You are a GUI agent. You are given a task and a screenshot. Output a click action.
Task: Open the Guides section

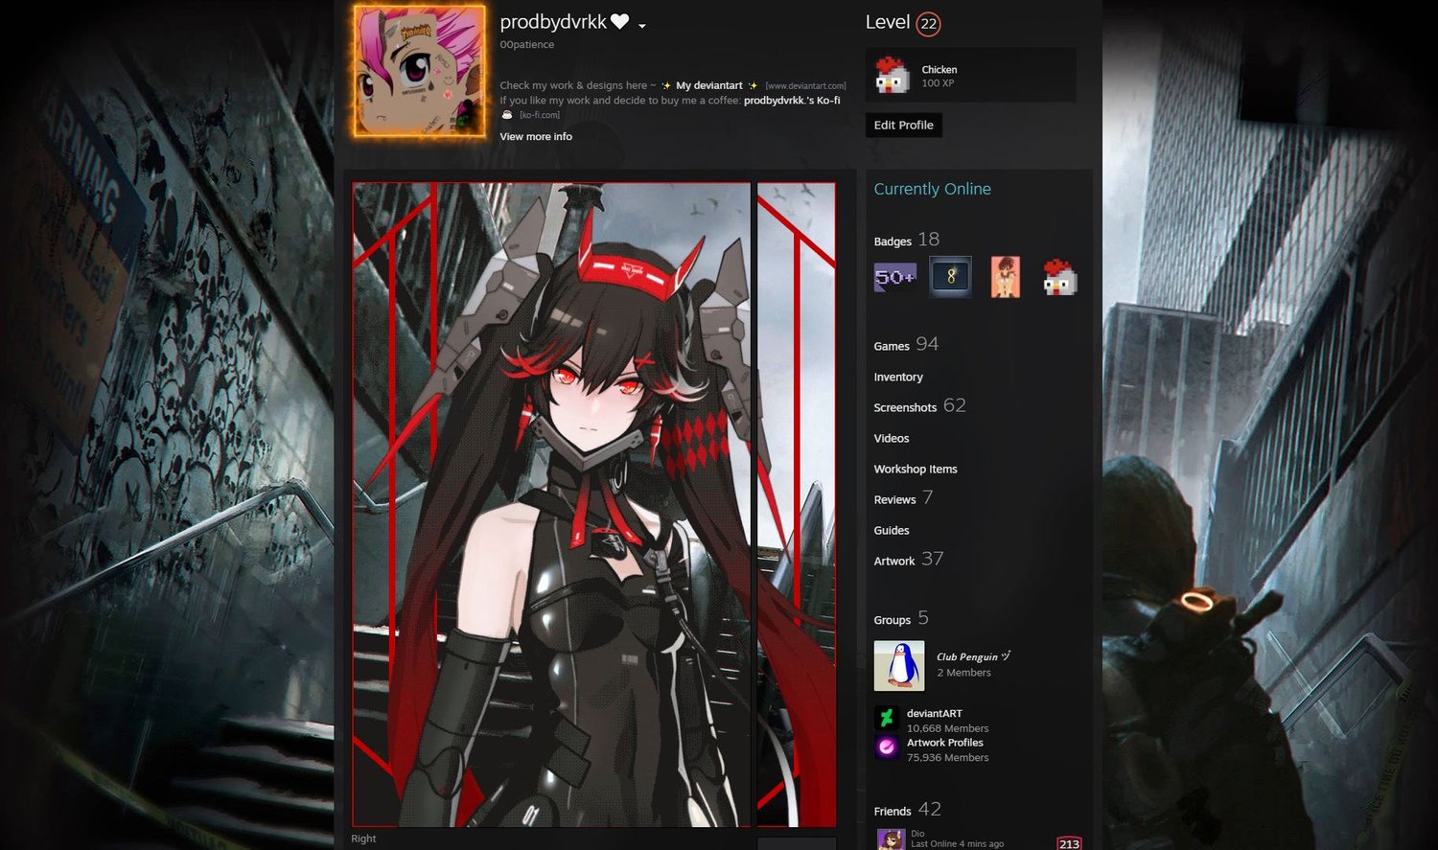tap(892, 531)
